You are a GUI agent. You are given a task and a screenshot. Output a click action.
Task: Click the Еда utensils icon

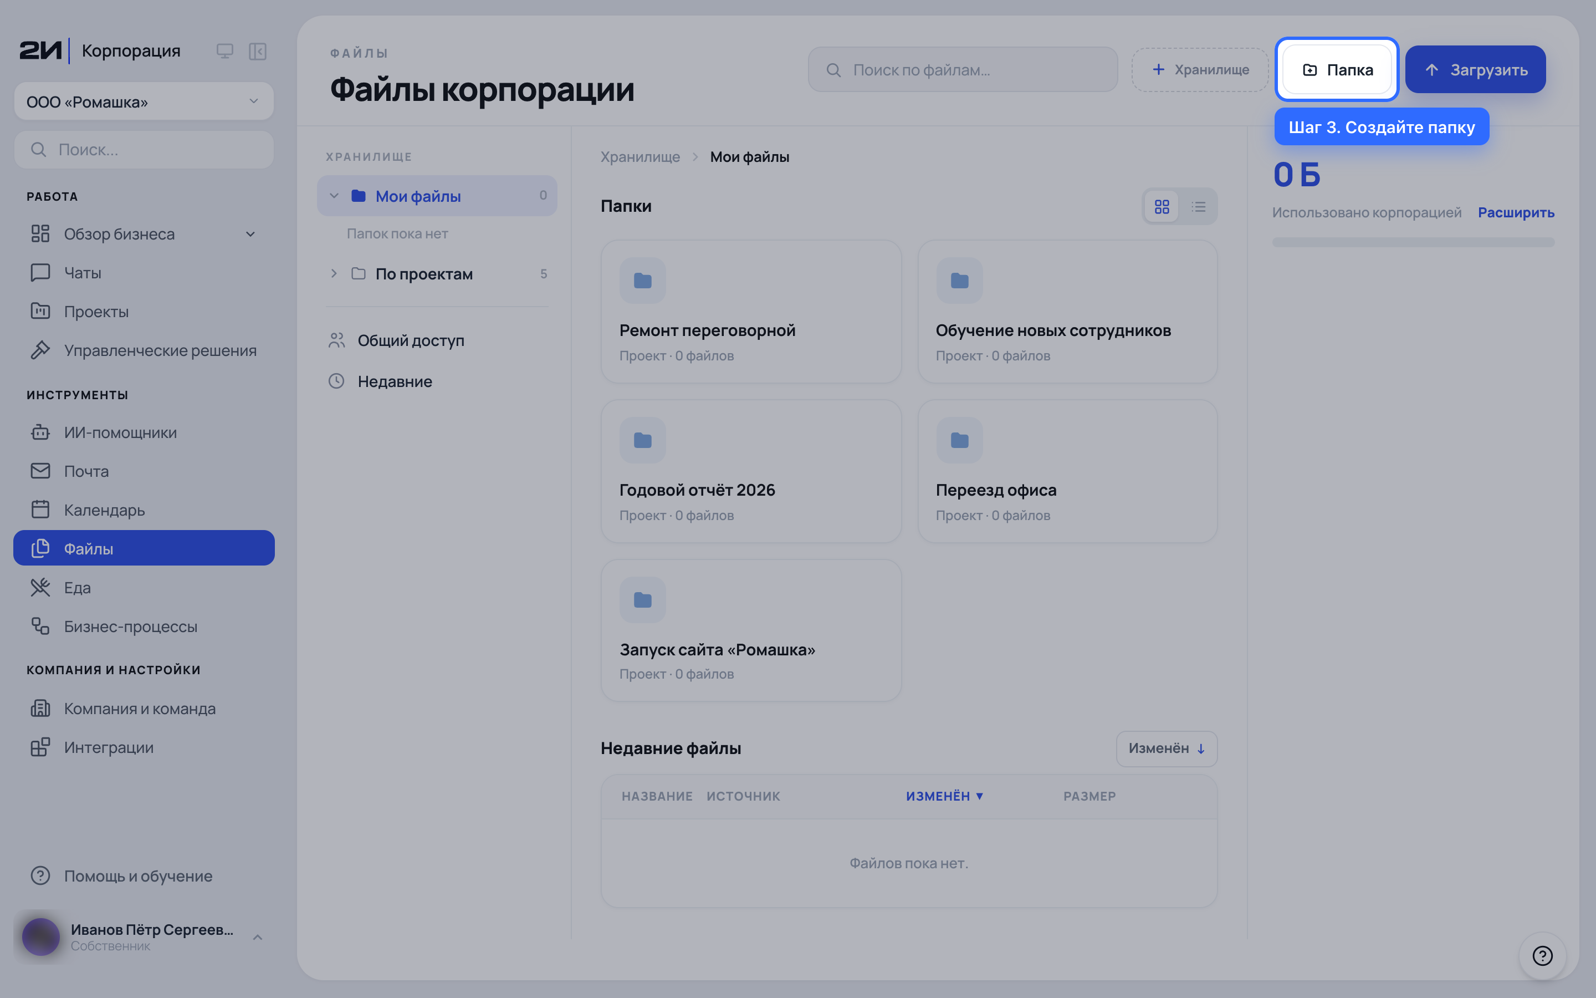[40, 588]
